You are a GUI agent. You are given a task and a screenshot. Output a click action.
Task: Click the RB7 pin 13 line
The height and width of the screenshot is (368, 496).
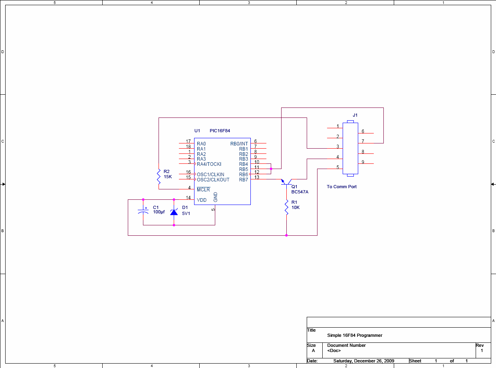tap(258, 179)
